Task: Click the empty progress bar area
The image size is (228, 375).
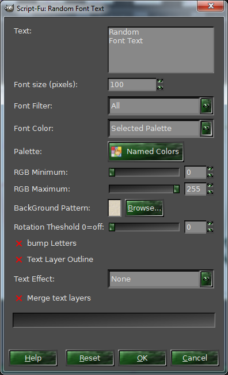Action: pos(114,320)
